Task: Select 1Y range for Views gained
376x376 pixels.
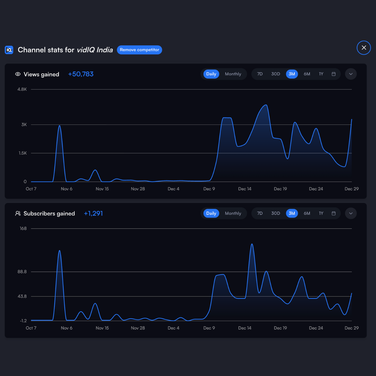Action: (x=321, y=74)
